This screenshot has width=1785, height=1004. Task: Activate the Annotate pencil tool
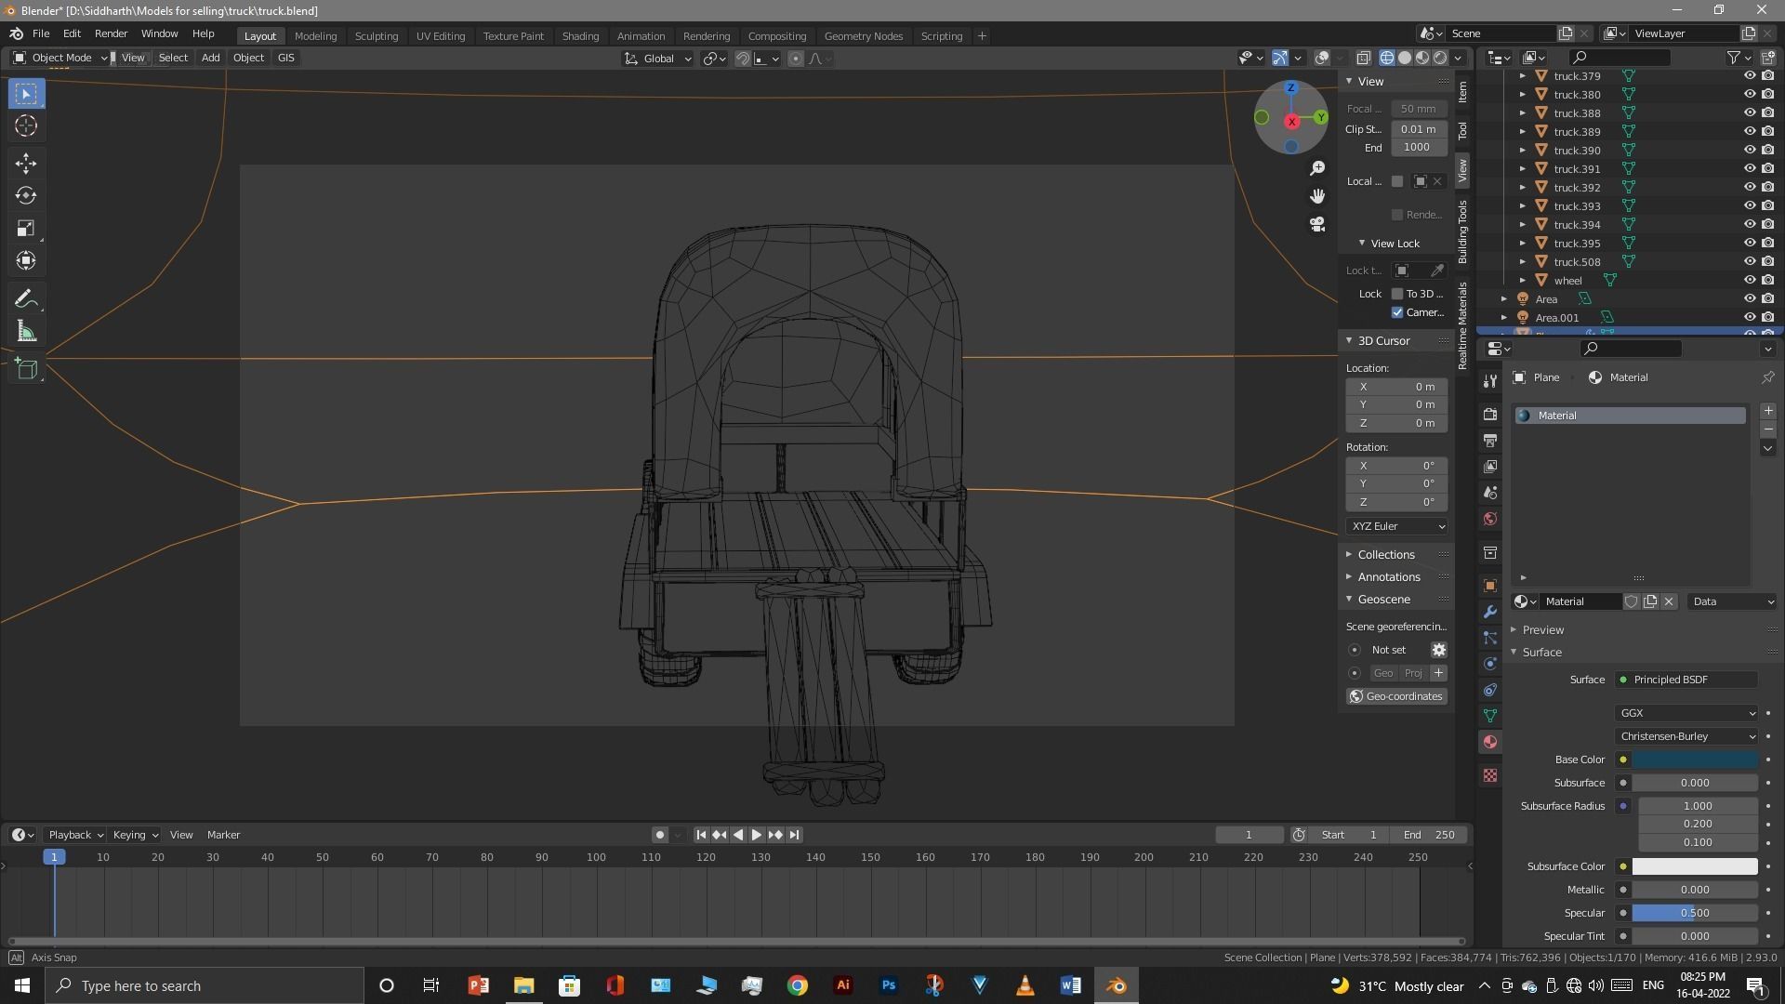coord(26,299)
